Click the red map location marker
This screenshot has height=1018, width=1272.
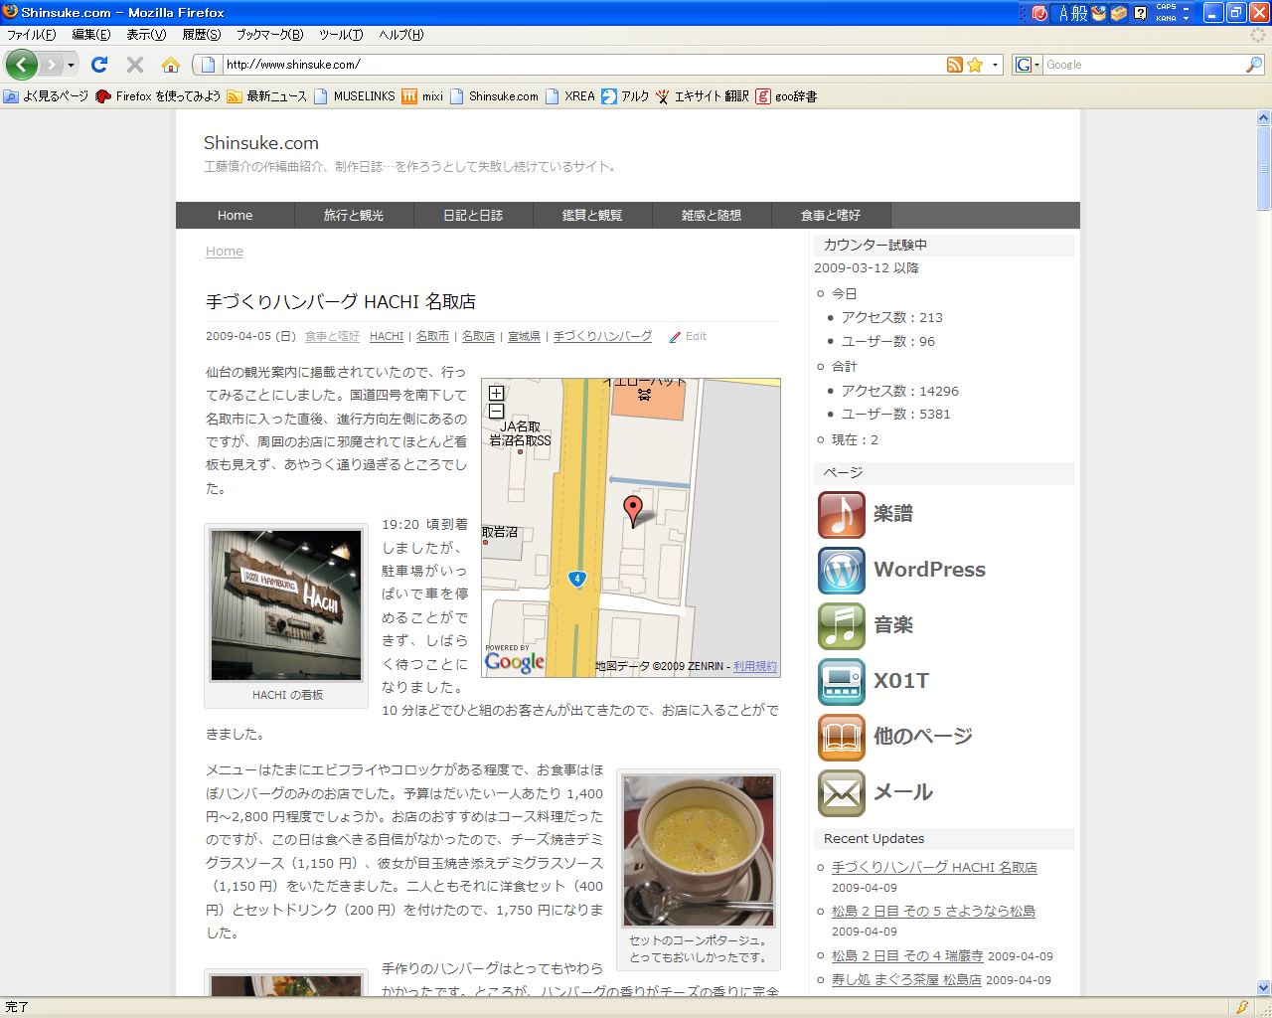[632, 510]
